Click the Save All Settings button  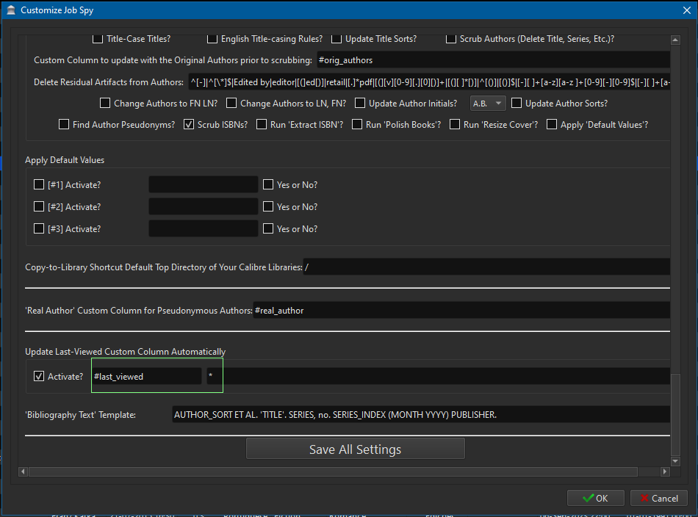coord(355,449)
